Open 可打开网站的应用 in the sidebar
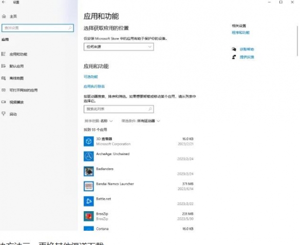 [x=24, y=90]
